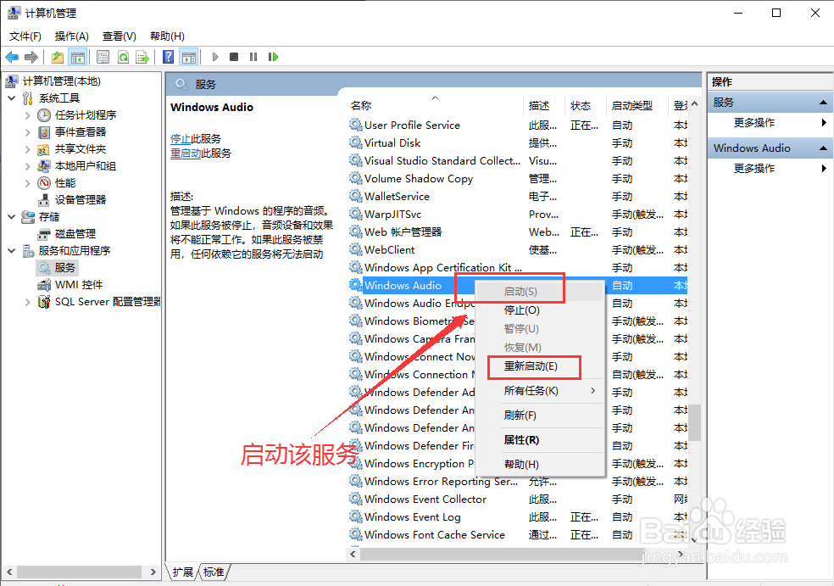
Task: Click the Start service play icon
Action: (215, 57)
